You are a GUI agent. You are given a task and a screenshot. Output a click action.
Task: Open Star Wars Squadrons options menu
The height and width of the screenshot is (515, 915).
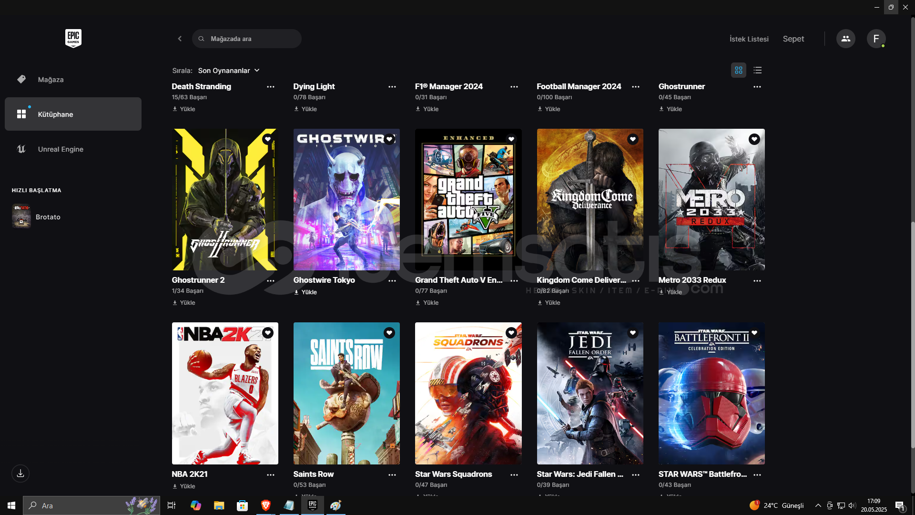coord(514,475)
